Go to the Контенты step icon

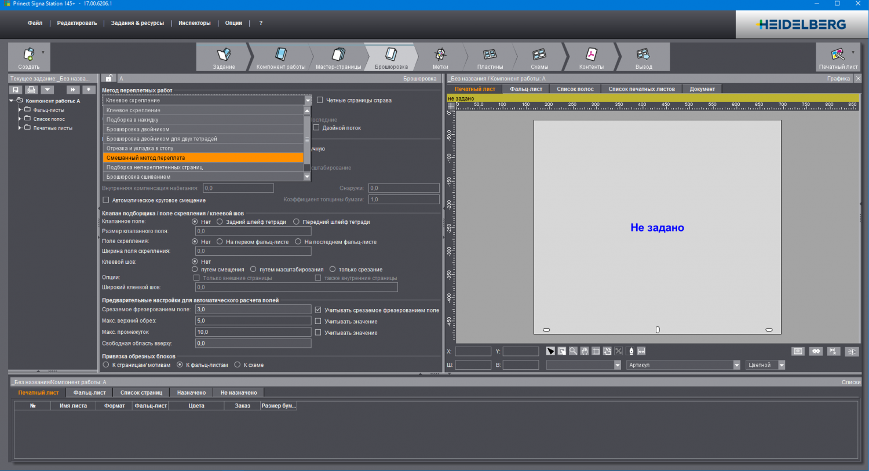[591, 55]
